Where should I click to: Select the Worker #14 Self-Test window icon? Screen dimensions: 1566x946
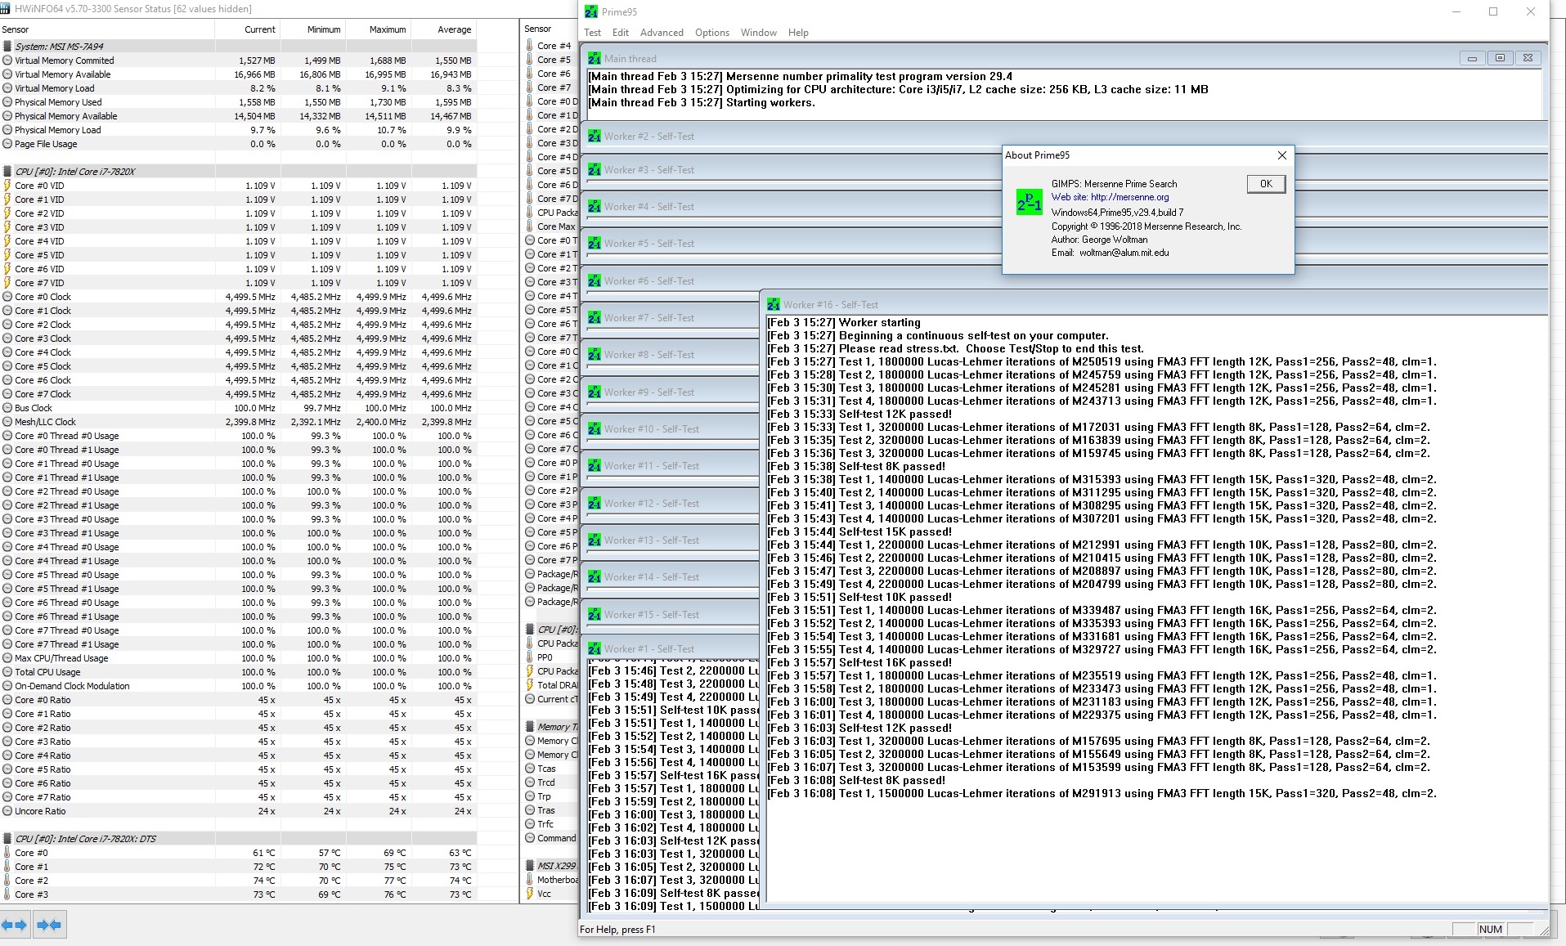[595, 577]
